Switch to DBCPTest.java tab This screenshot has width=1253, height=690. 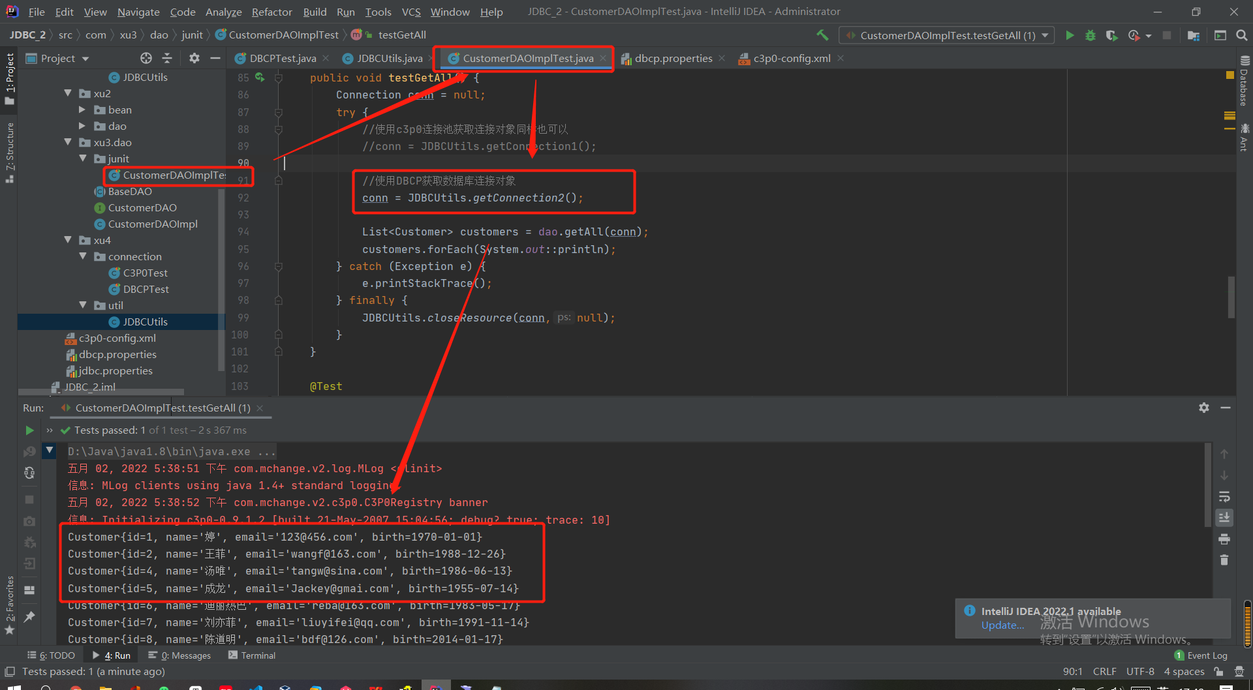[282, 58]
